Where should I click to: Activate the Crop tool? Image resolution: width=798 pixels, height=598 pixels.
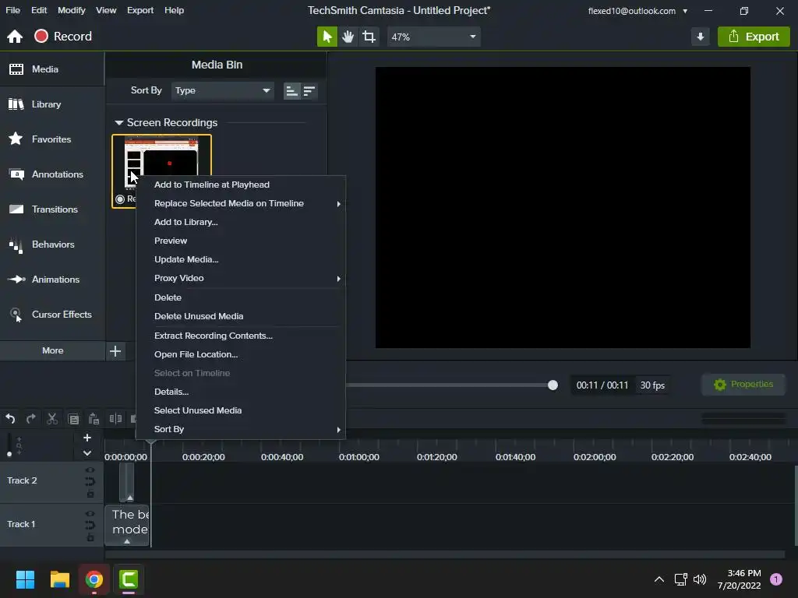pyautogui.click(x=369, y=37)
